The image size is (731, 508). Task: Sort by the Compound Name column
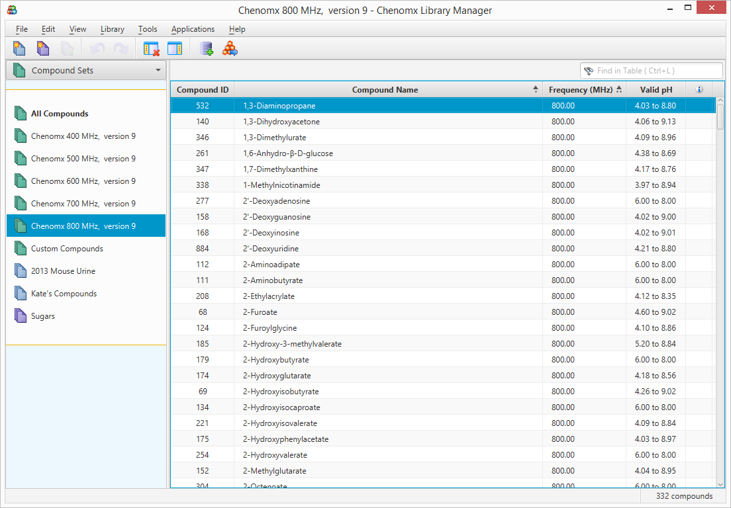[x=388, y=89]
